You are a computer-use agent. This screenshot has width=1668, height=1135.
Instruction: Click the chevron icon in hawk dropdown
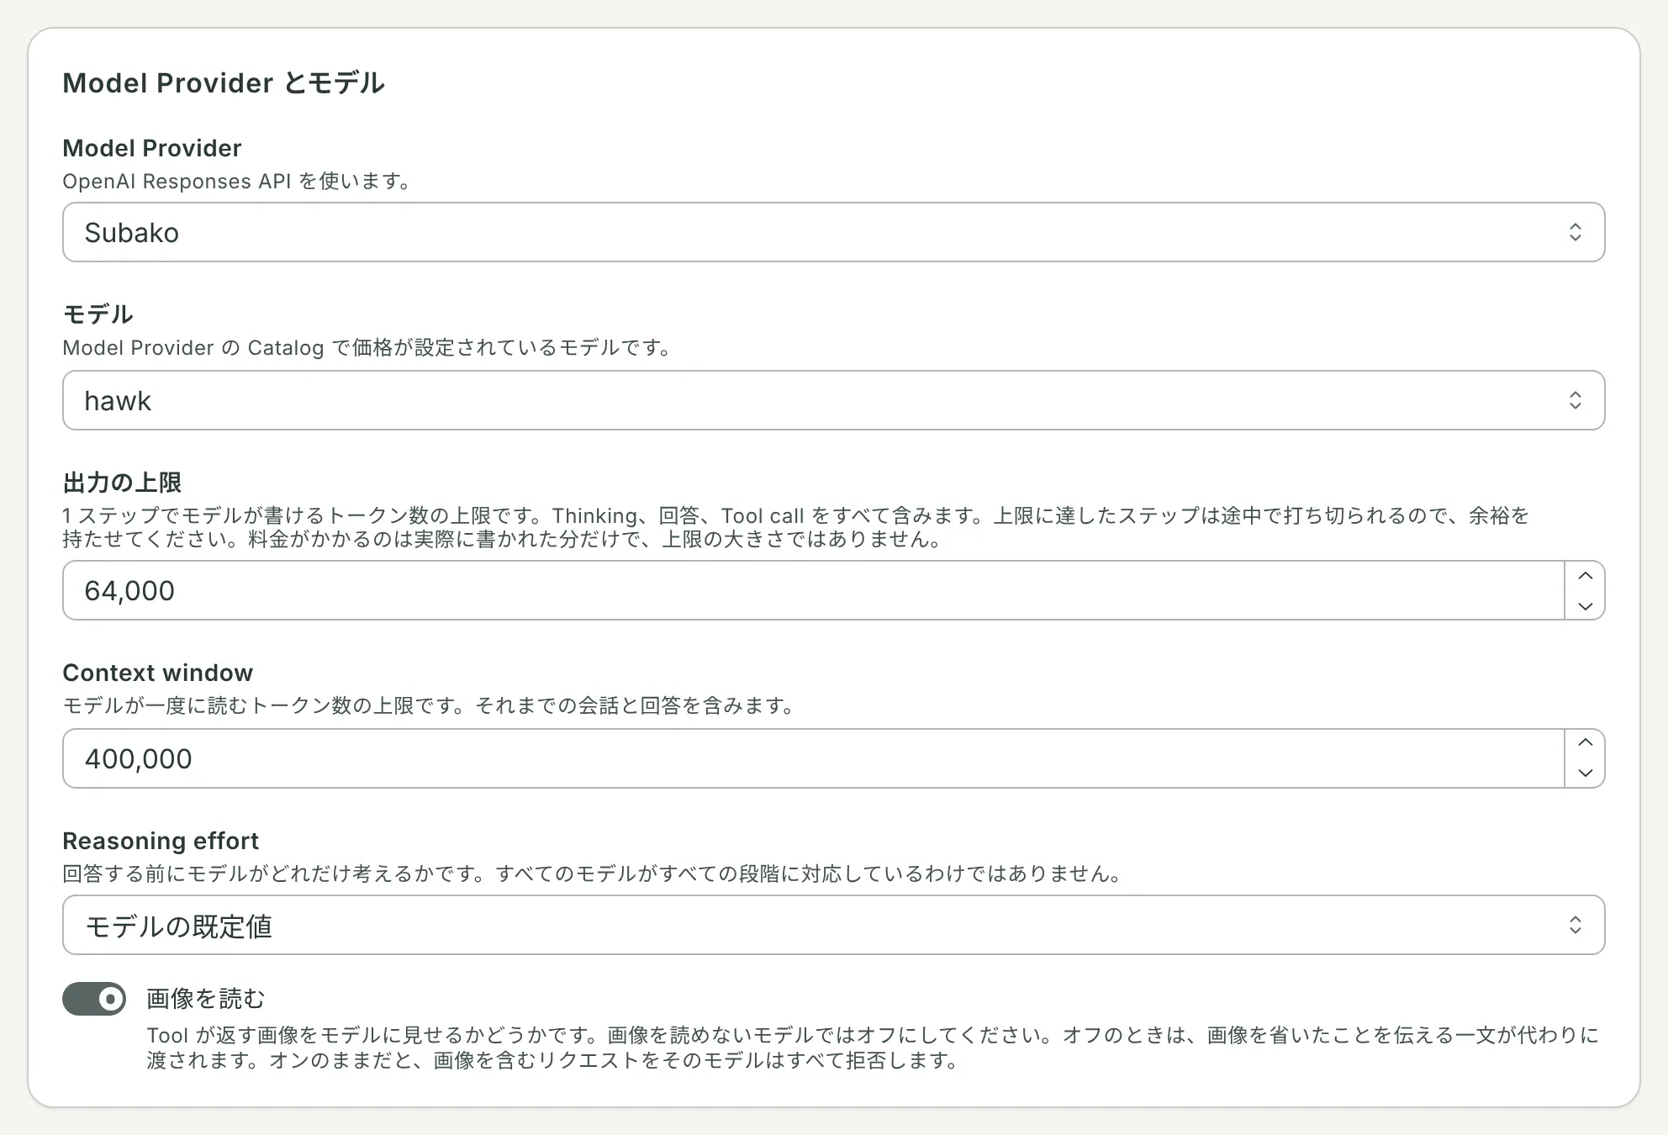coord(1575,400)
